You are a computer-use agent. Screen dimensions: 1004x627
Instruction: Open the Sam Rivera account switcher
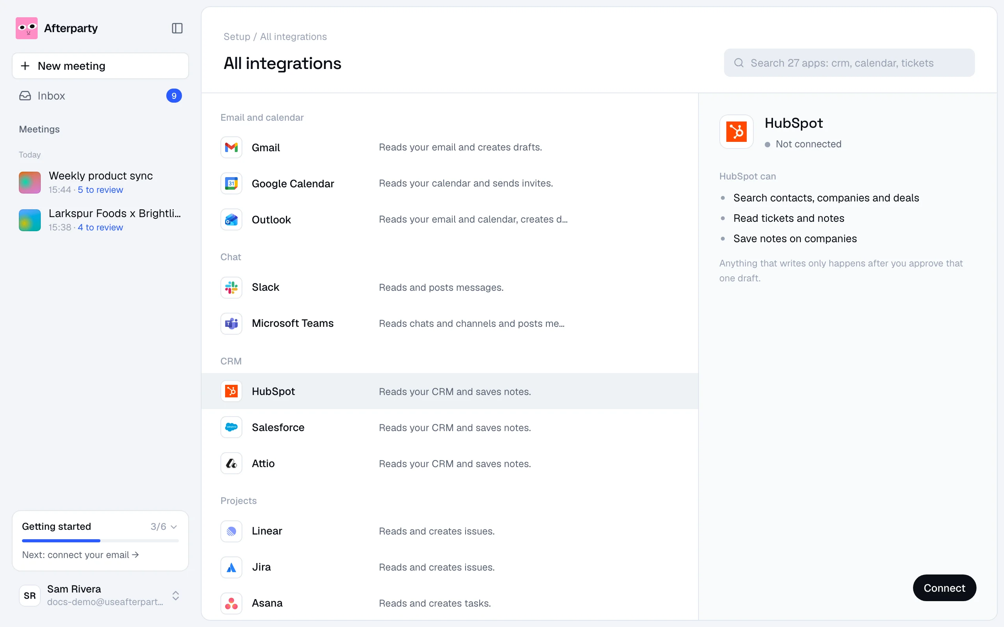(x=100, y=596)
